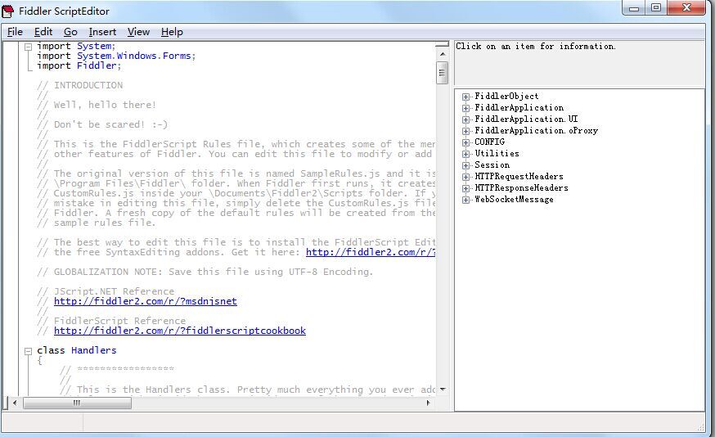Expand the CONFIG tree node
The height and width of the screenshot is (437, 715).
coord(465,142)
